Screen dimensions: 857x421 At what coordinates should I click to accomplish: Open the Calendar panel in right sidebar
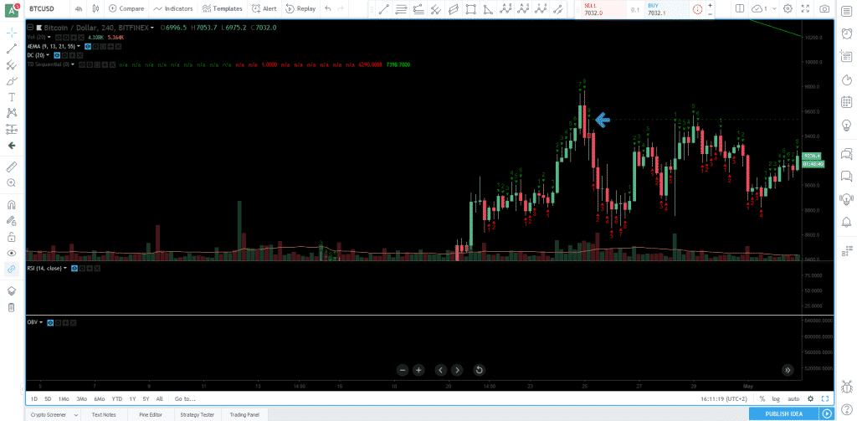click(847, 102)
